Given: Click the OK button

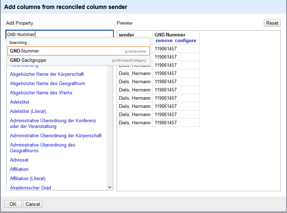Looking at the screenshot, I should (13, 204).
